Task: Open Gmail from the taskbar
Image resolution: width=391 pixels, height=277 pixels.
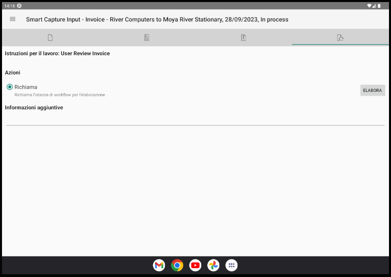Action: [x=159, y=265]
